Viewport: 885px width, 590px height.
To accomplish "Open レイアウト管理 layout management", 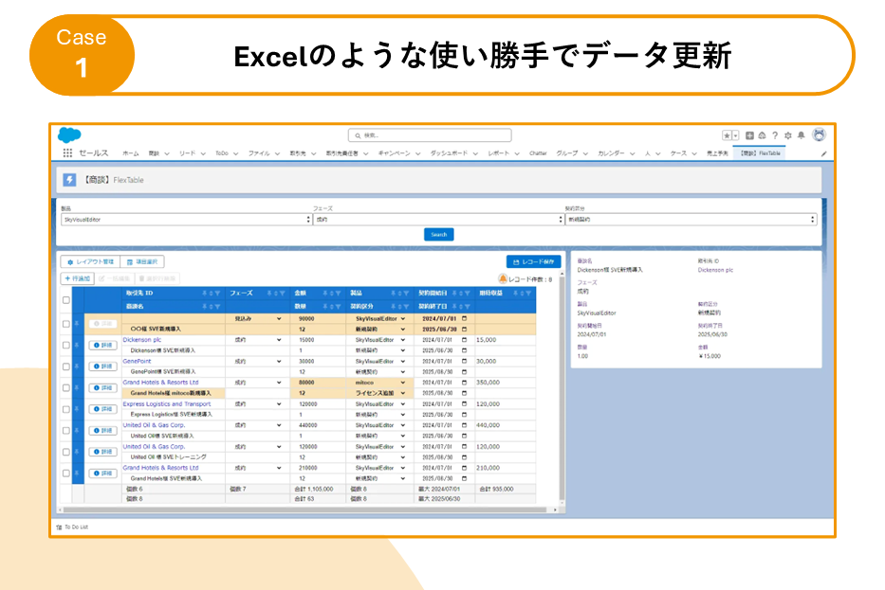I will coord(90,262).
